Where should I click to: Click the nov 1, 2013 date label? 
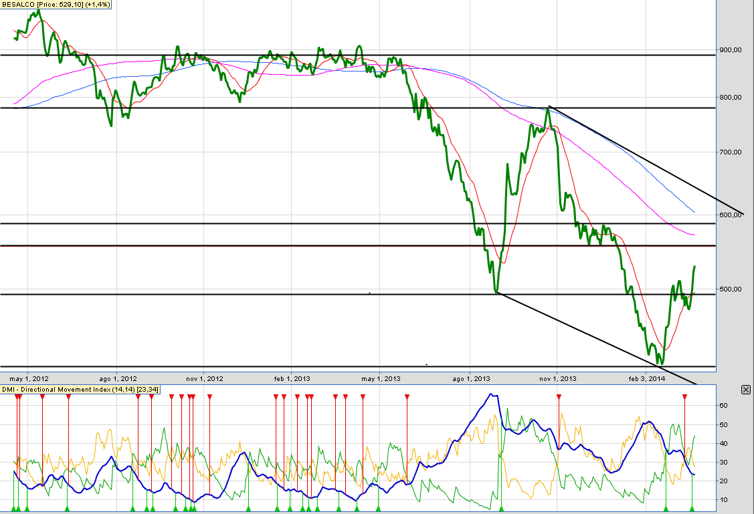pos(558,378)
